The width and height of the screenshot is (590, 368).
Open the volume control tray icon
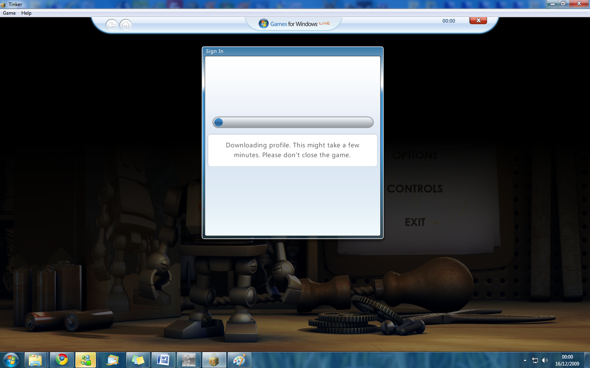545,360
